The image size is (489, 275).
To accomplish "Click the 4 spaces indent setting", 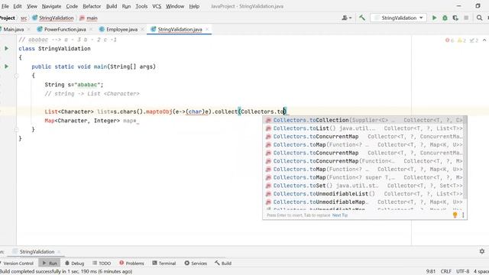I will tap(481, 271).
